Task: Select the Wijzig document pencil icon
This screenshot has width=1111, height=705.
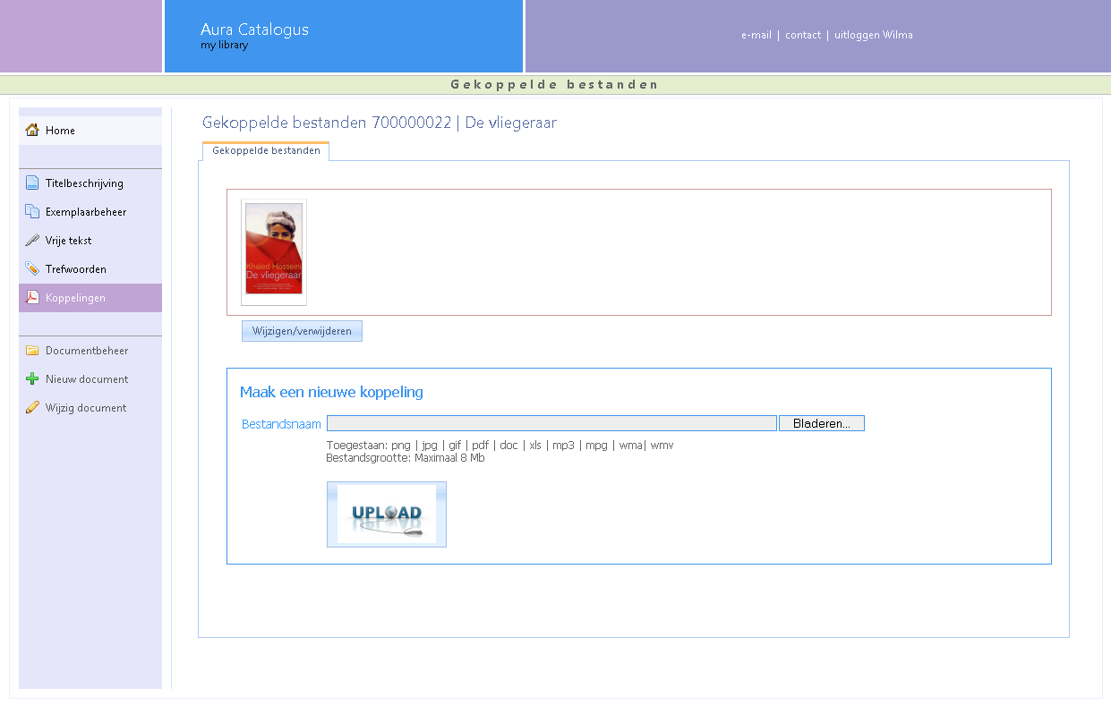Action: pos(32,408)
